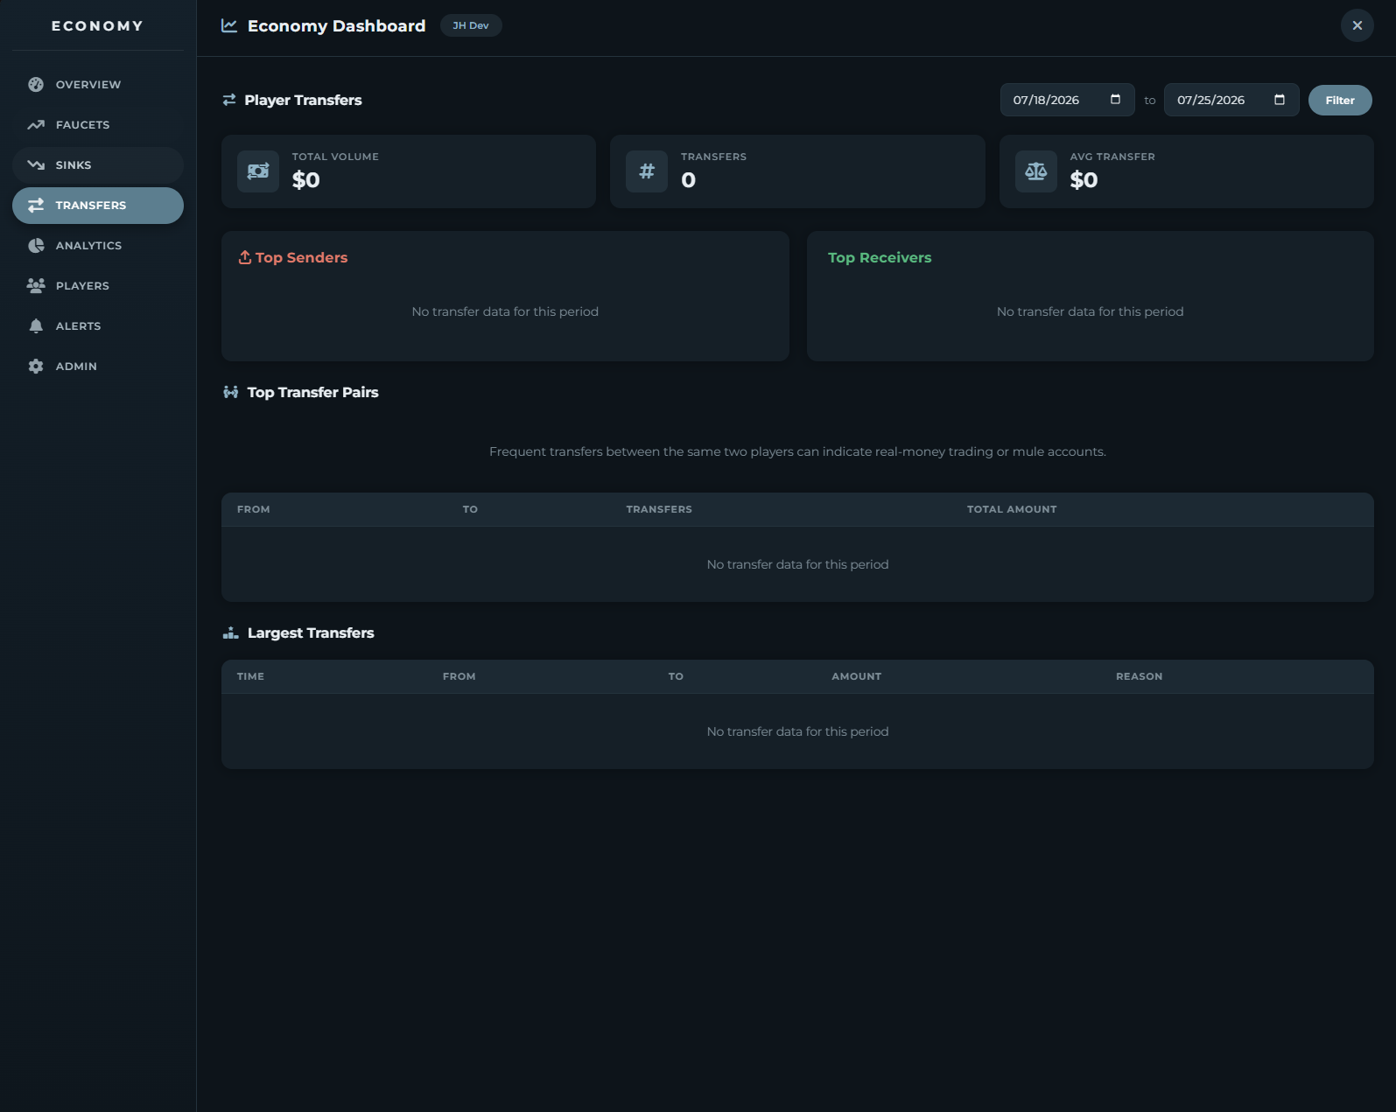
Task: Click the real-money trading warning text
Action: pyautogui.click(x=797, y=451)
